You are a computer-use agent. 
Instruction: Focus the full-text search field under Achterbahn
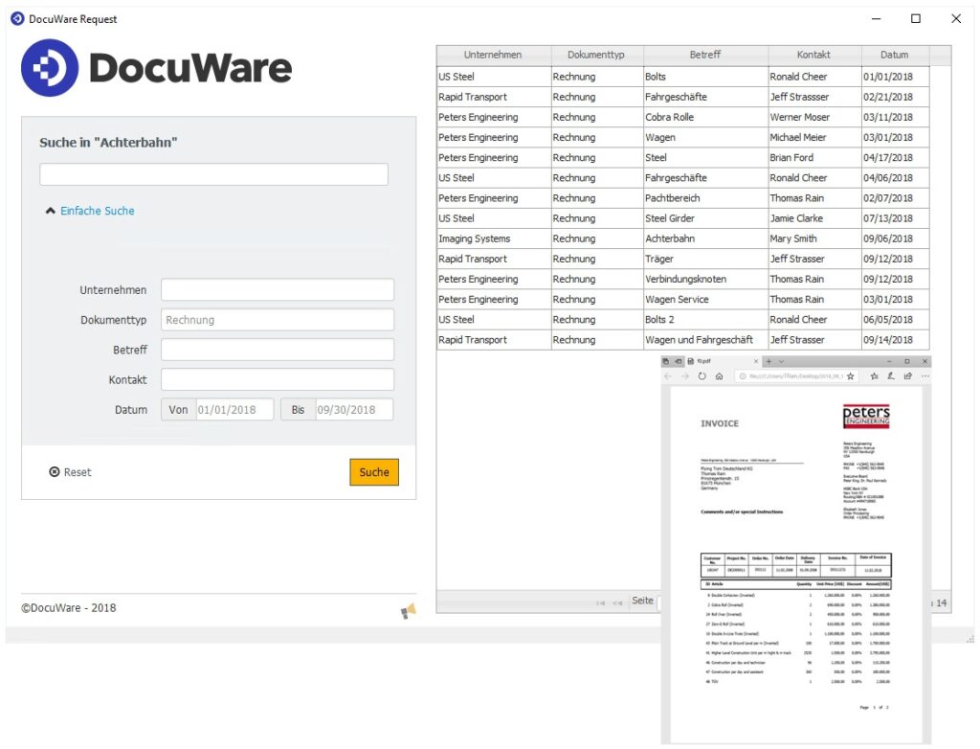point(213,174)
